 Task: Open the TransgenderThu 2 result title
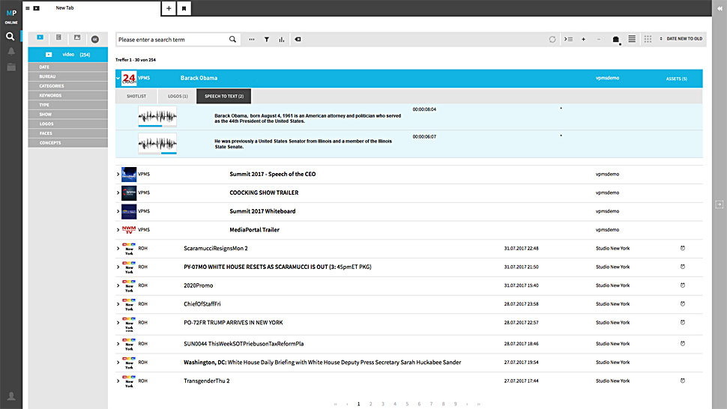pos(207,381)
